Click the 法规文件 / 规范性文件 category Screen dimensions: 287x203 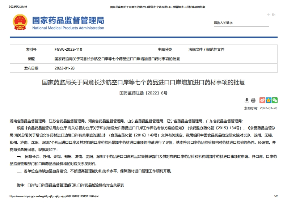pos(206,50)
